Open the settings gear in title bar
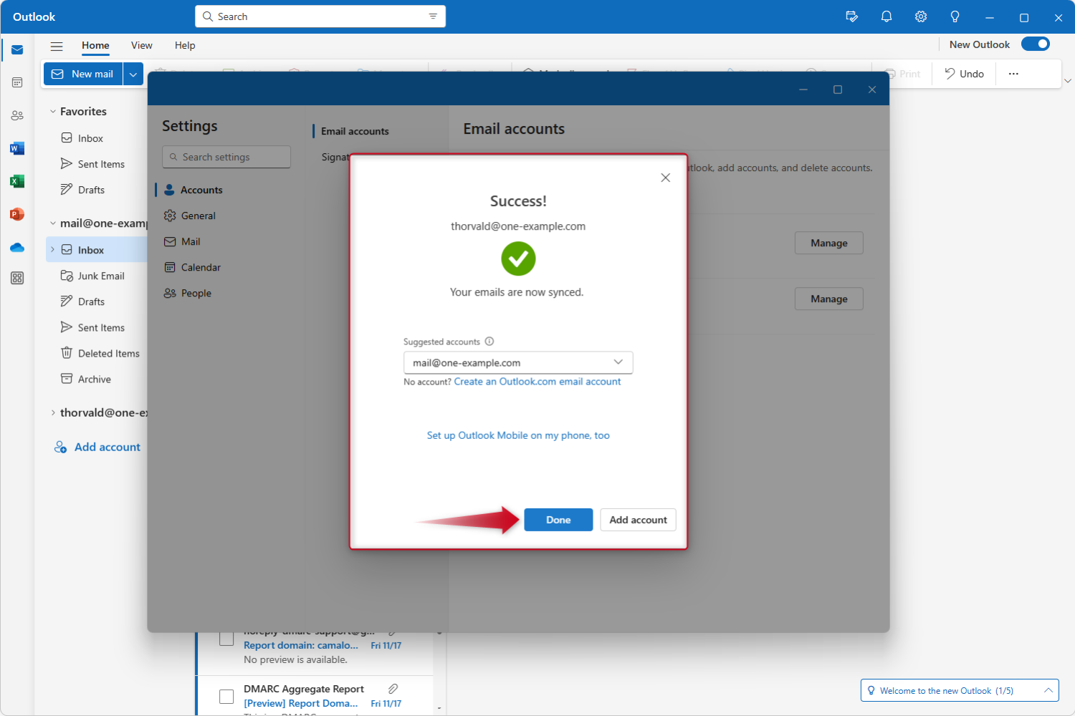The height and width of the screenshot is (716, 1075). (921, 16)
